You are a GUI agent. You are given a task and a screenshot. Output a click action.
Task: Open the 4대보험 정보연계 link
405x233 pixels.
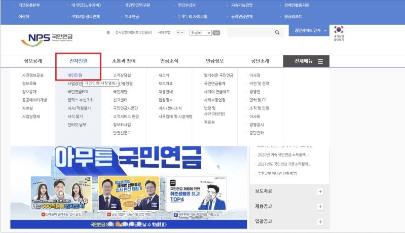pyautogui.click(x=86, y=17)
